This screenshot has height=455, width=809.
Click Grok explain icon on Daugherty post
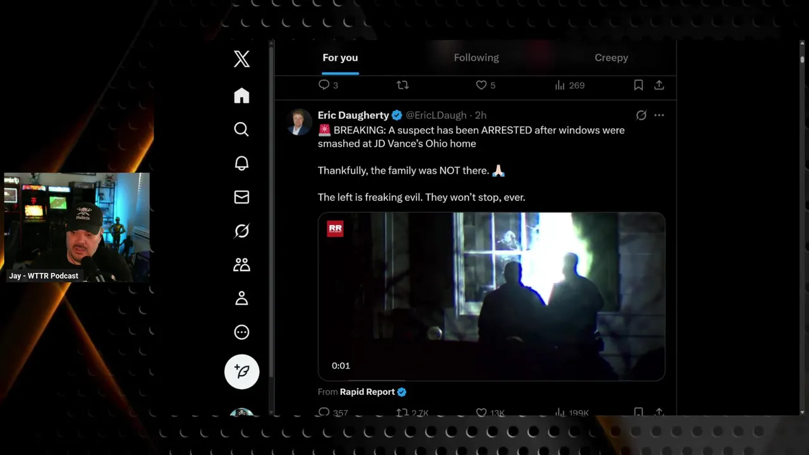pos(641,115)
